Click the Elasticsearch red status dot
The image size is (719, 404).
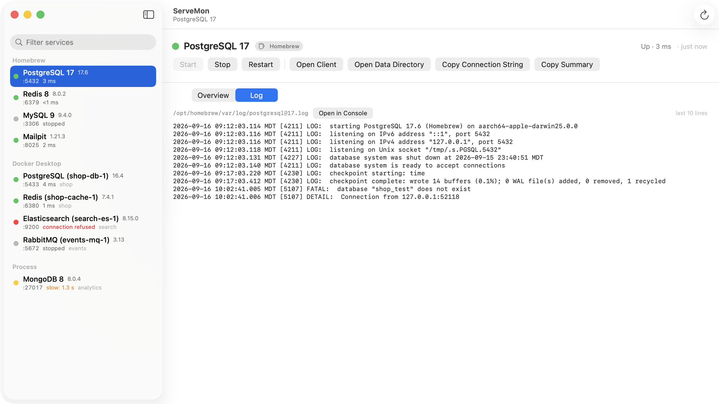(16, 222)
